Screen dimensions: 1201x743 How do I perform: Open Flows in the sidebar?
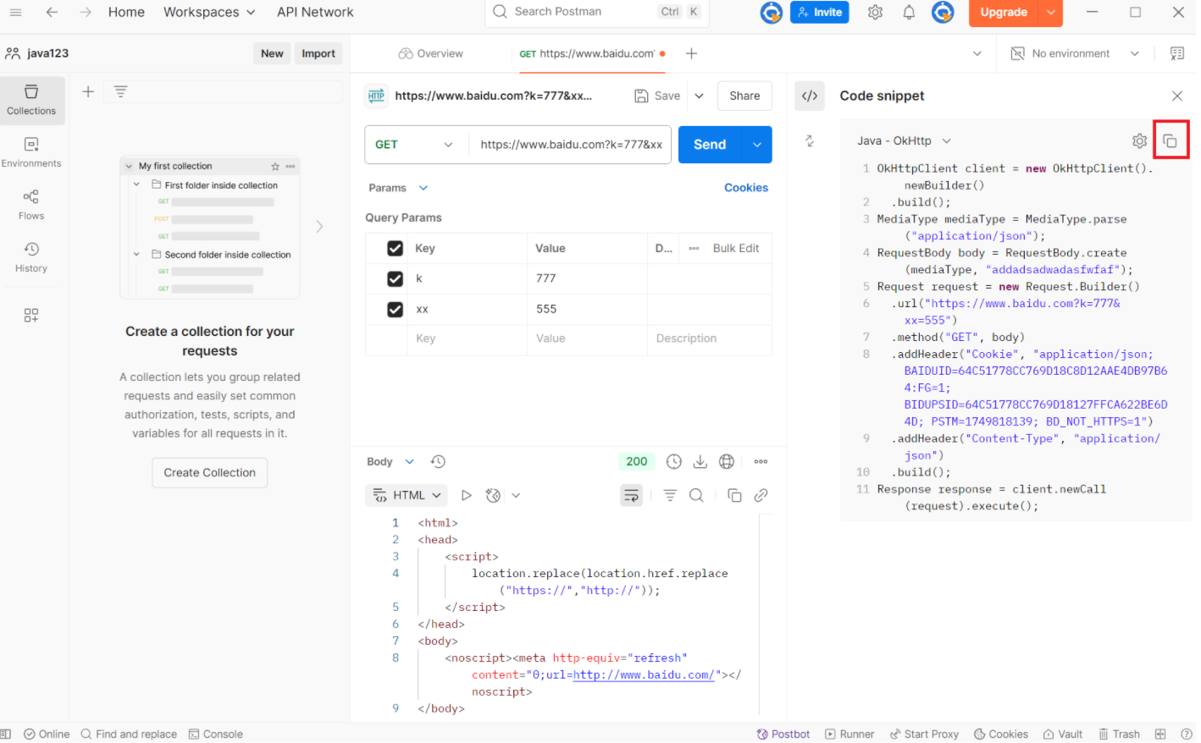(31, 205)
